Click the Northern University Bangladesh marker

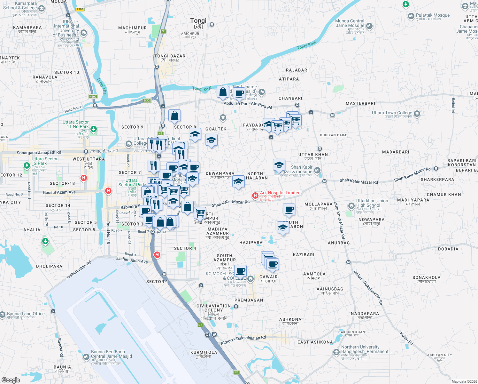336,352
